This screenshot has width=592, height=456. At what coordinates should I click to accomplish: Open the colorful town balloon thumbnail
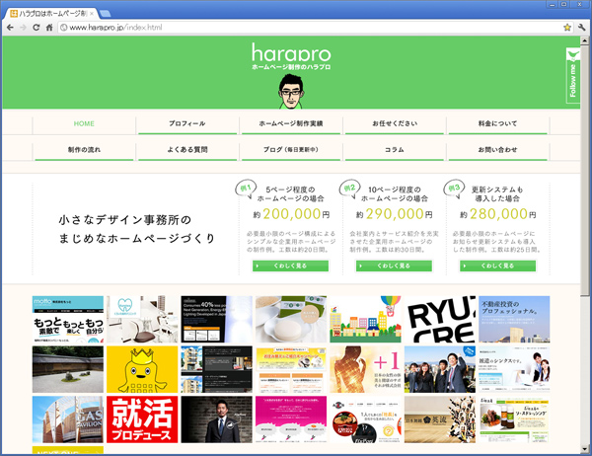[365, 319]
